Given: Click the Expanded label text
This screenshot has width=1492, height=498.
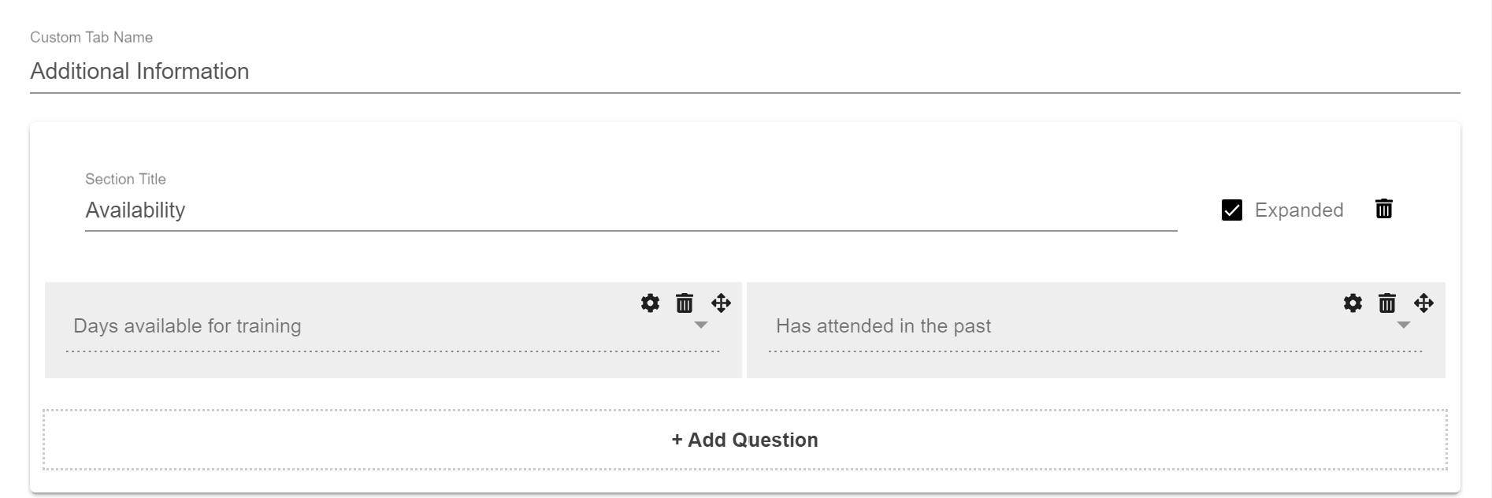Looking at the screenshot, I should pos(1299,210).
